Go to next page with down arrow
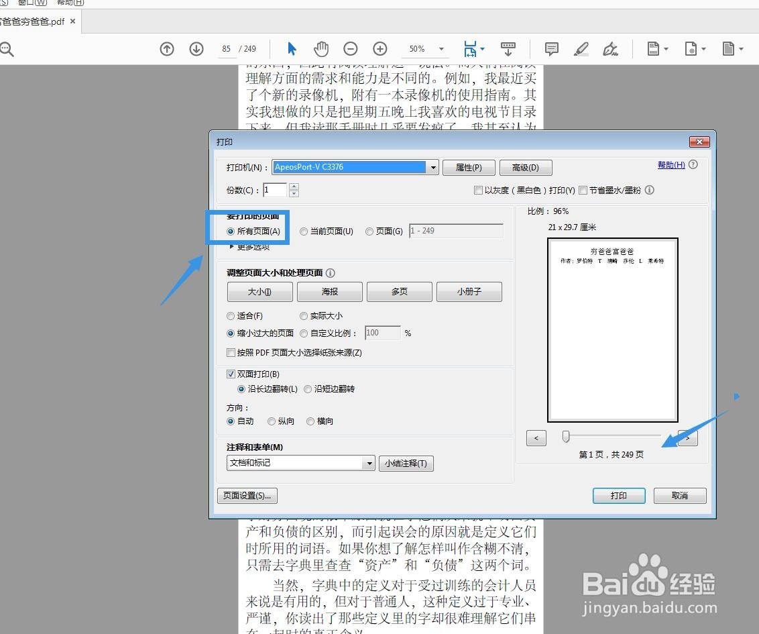Image resolution: width=759 pixels, height=634 pixels. (196, 49)
